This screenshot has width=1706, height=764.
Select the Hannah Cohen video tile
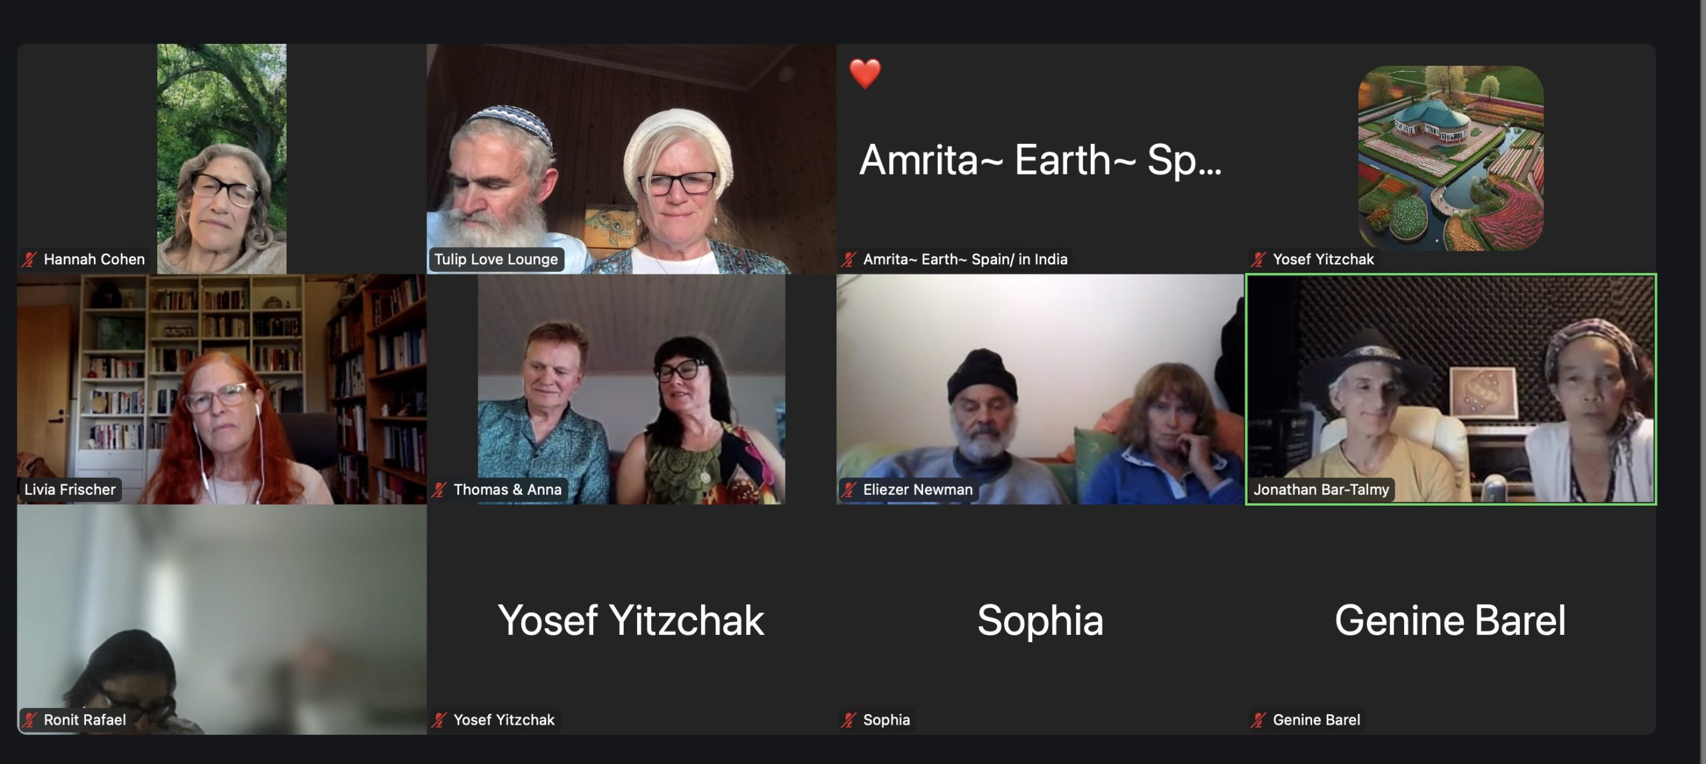(221, 159)
